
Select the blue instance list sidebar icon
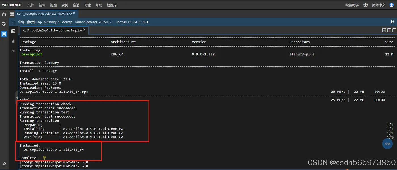click(4, 34)
